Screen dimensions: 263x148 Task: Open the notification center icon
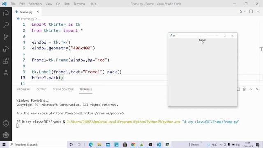pos(258,144)
